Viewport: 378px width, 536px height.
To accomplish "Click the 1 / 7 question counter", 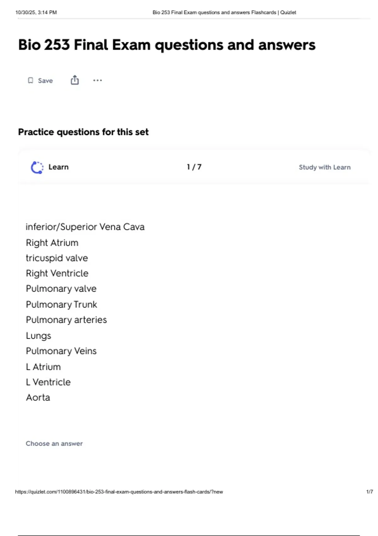I will click(x=194, y=167).
